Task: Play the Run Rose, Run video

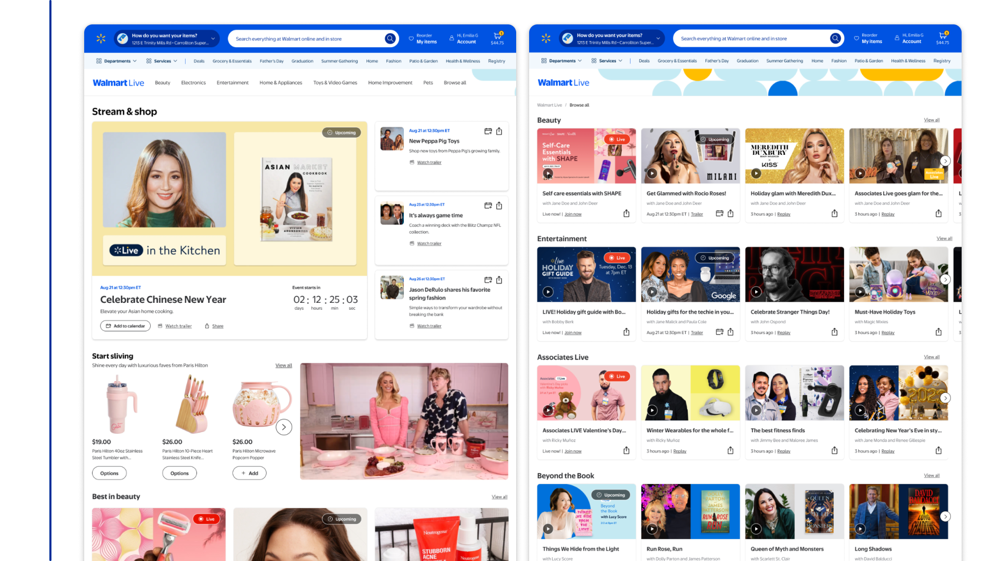Action: (652, 529)
